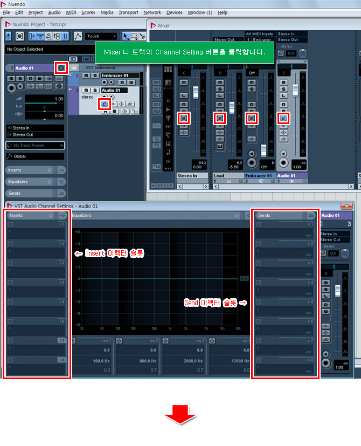Open Channel Settings on Embracer 01 mixer strip
361x446 pixels.
click(252, 118)
